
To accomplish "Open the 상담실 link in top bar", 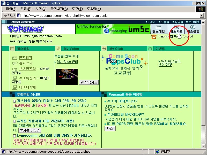I will (179, 22).
